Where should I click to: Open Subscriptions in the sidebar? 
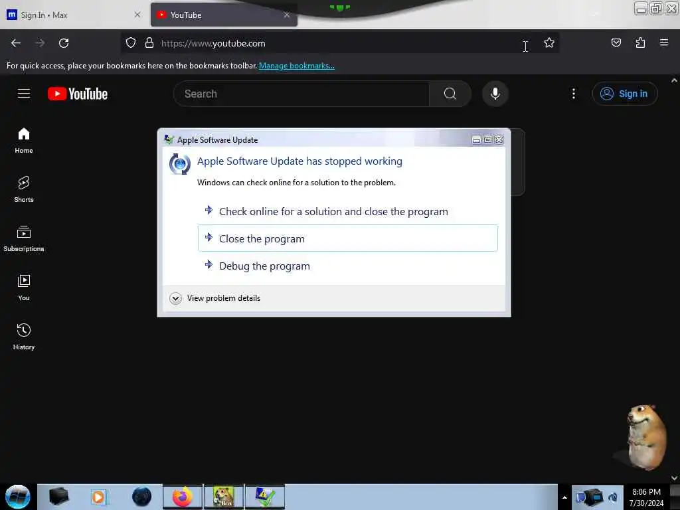tap(24, 238)
